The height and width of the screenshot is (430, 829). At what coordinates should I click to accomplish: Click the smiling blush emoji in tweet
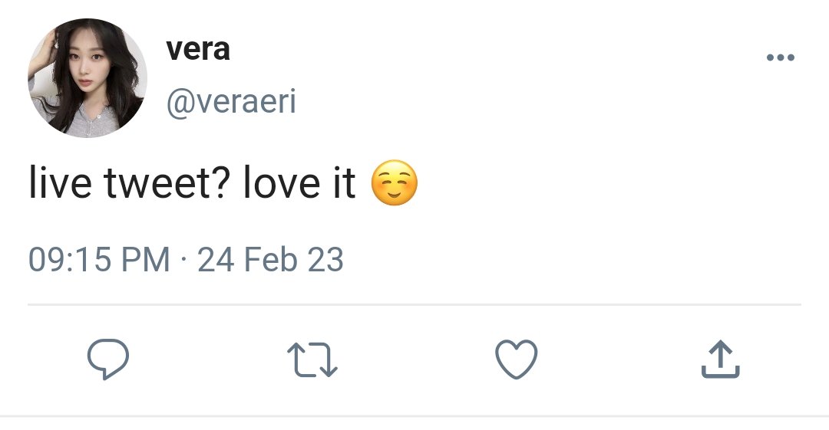[x=395, y=182]
